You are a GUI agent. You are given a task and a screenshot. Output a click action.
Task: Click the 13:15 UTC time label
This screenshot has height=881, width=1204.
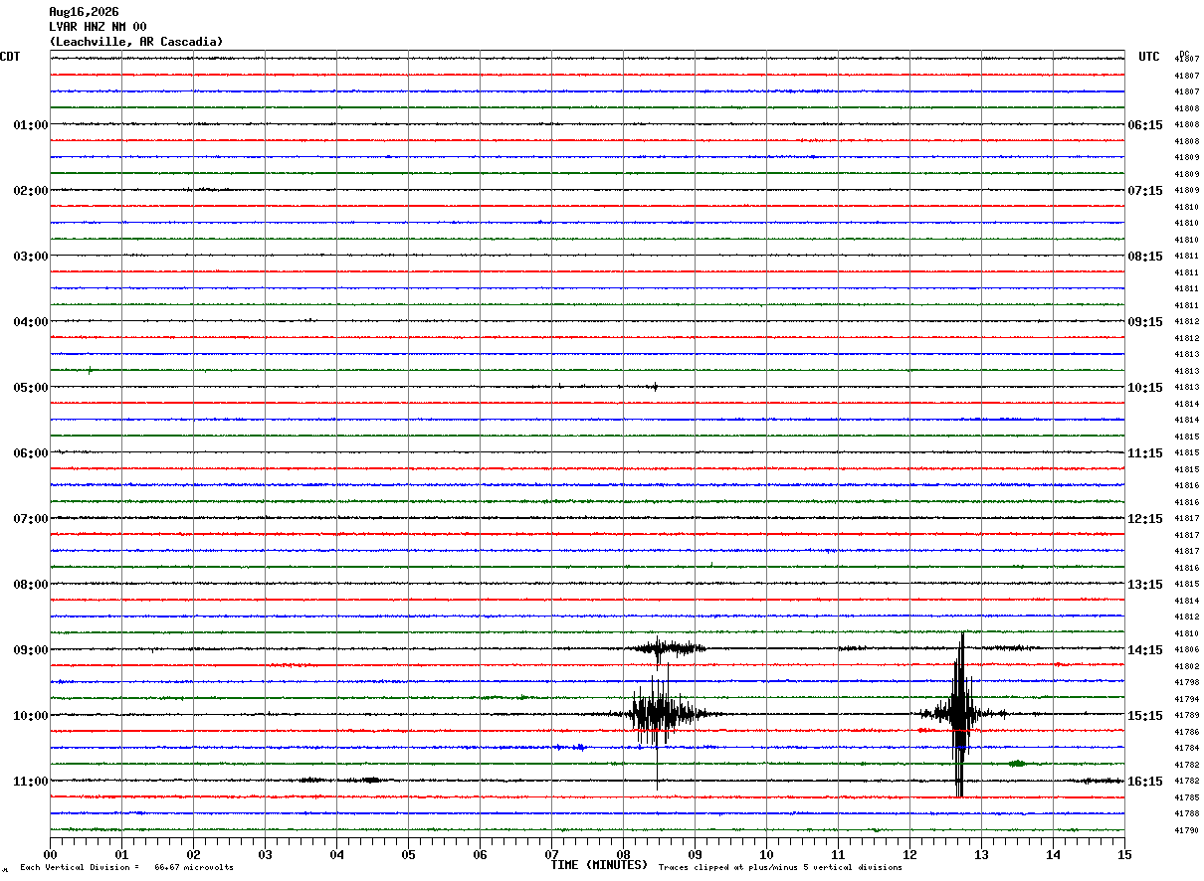pos(1145,585)
